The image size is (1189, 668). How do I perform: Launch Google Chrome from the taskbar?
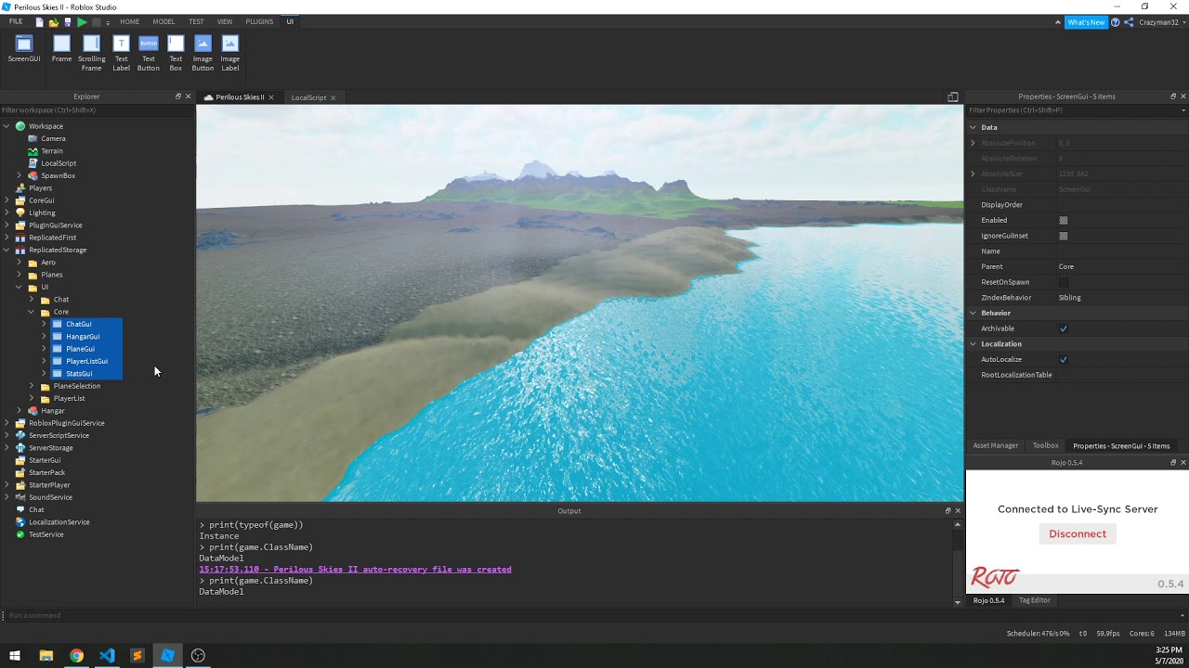[x=76, y=655]
